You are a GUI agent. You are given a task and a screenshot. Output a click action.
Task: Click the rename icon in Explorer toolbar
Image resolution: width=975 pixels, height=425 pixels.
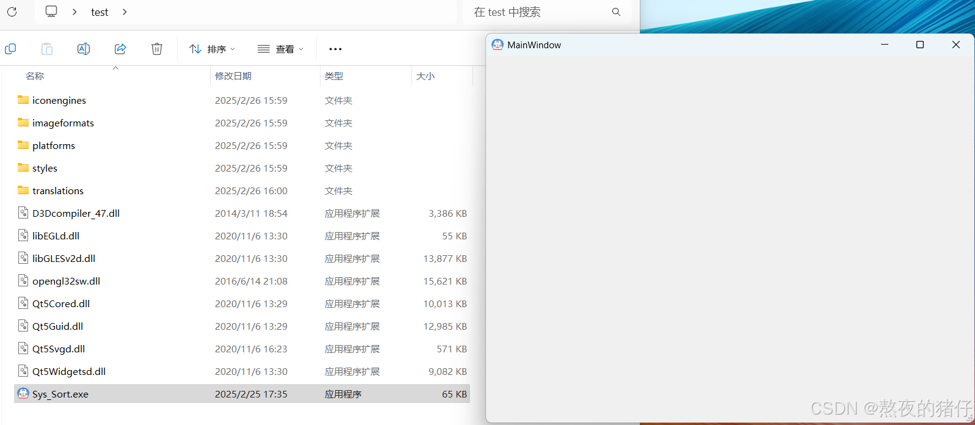point(84,49)
